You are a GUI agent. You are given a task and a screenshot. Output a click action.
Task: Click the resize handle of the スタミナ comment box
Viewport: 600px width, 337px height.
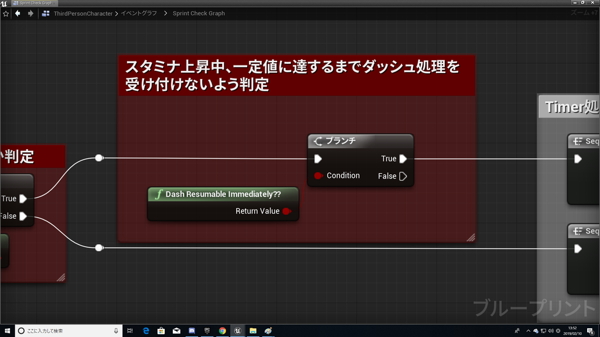pos(471,238)
